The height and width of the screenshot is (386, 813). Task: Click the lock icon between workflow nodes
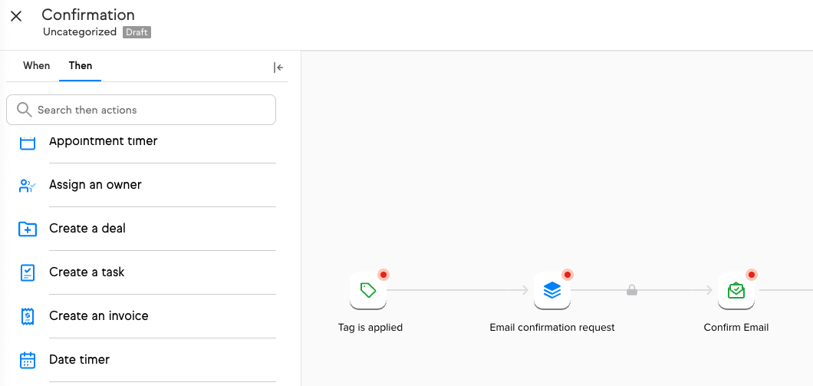click(632, 290)
